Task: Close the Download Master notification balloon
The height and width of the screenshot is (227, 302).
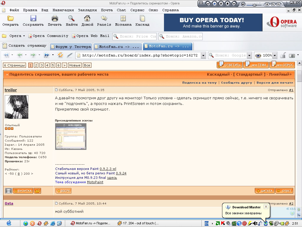Action: click(x=266, y=207)
